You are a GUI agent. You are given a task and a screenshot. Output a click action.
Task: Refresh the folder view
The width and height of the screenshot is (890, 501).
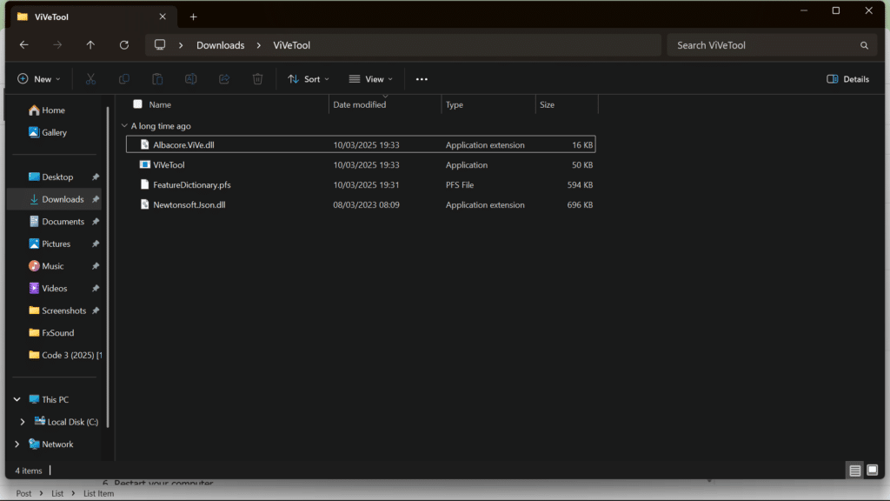[x=124, y=44]
